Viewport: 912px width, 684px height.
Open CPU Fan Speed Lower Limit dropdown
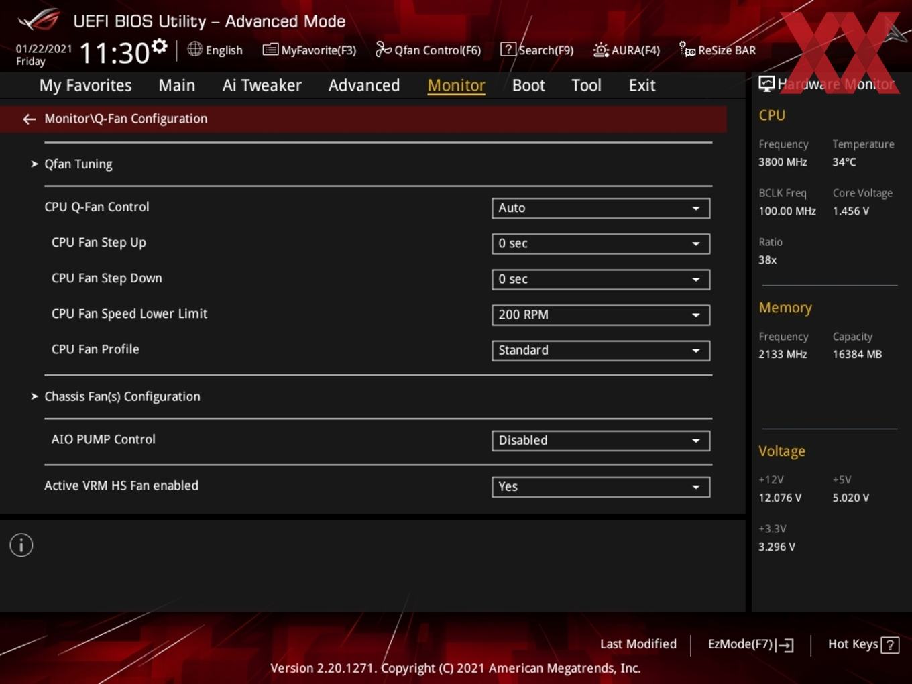click(x=601, y=315)
